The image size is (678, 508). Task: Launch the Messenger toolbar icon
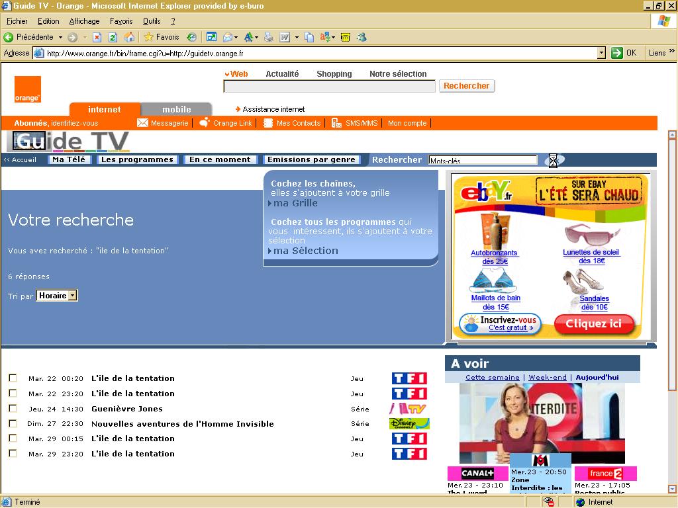(362, 37)
